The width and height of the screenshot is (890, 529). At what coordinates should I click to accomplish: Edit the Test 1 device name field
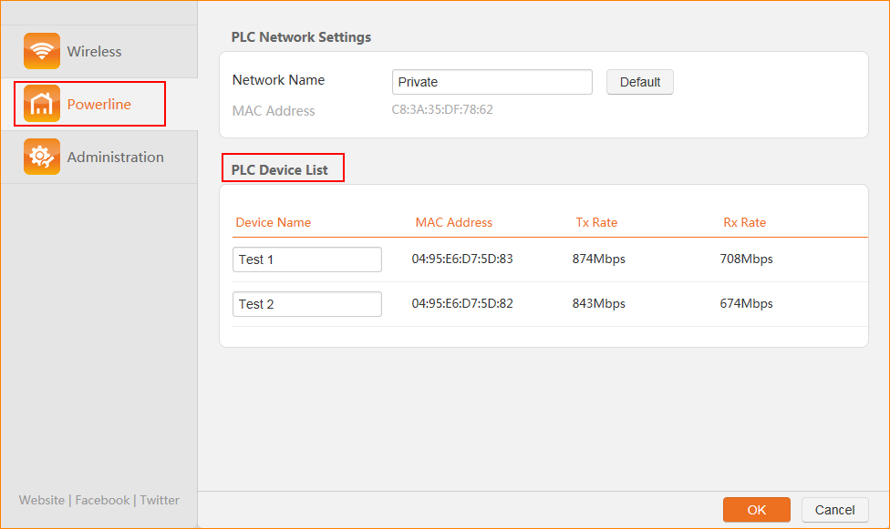[x=307, y=259]
